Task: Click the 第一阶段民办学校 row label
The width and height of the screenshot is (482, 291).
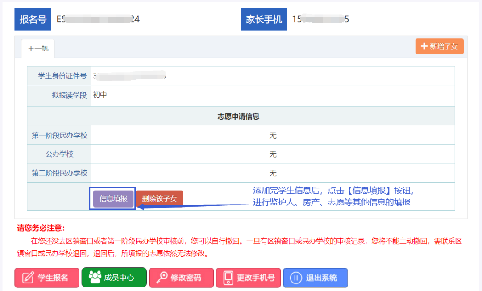Action: coord(59,135)
